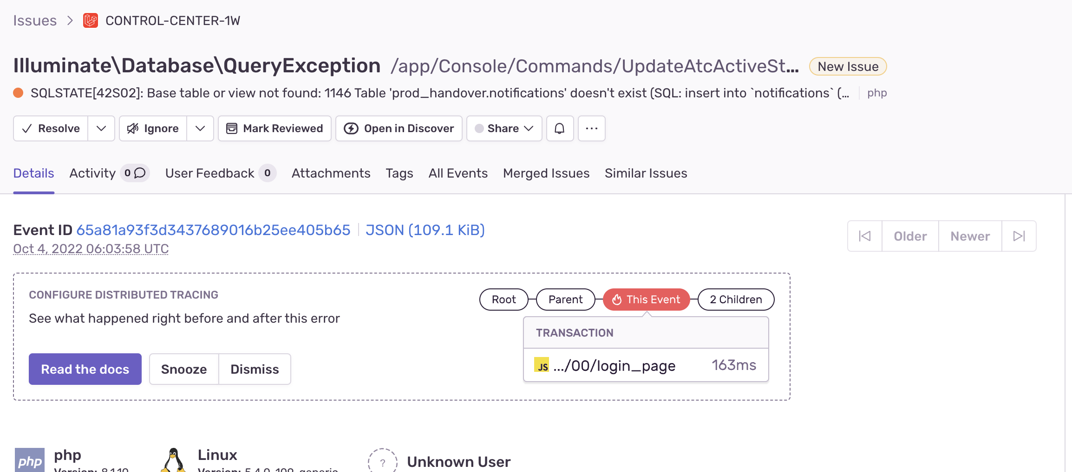Click the Mark Reviewed toolbar button
This screenshot has height=472, width=1072.
click(274, 128)
